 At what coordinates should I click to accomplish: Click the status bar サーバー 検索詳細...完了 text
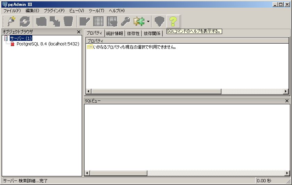point(25,180)
